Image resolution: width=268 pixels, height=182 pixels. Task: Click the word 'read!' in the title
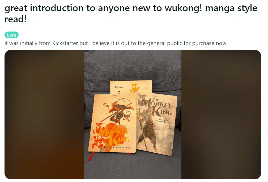click(16, 19)
